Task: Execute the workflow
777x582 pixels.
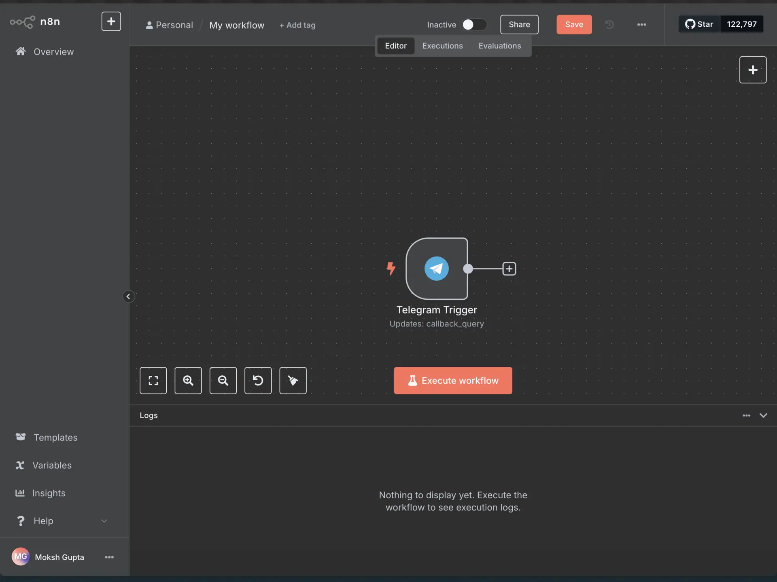Action: [x=453, y=380]
